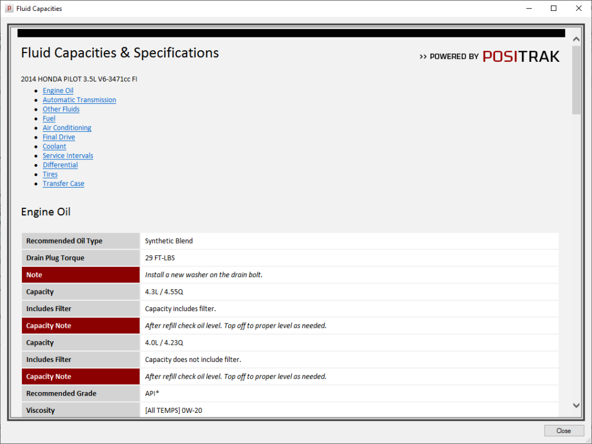Open the Transfer Case link

(63, 184)
